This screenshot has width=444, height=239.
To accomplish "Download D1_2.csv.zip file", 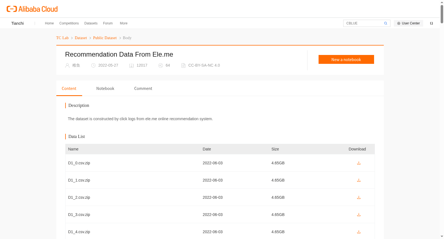I will coord(359,197).
